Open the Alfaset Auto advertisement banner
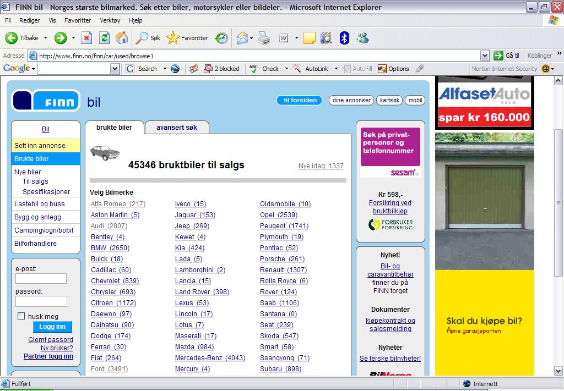 485,103
